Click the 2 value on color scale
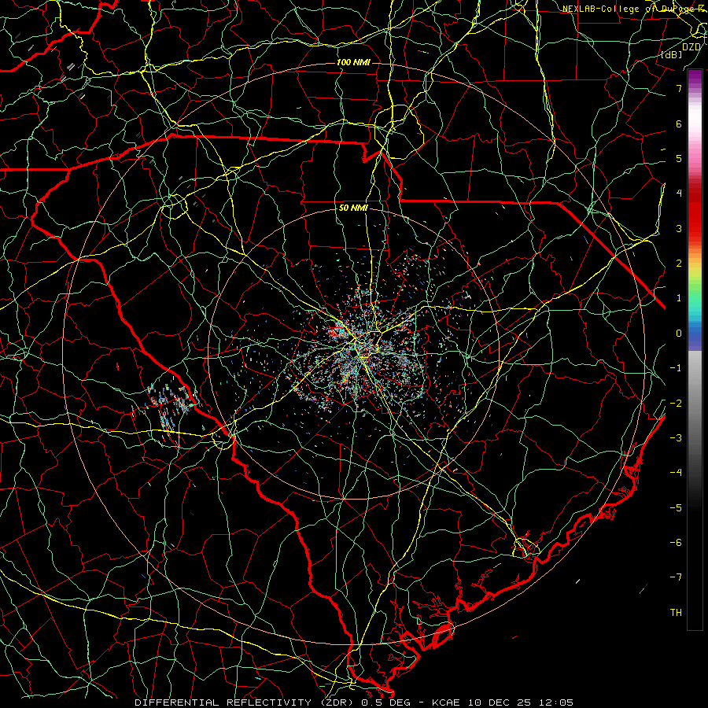708x708 pixels. tap(679, 263)
